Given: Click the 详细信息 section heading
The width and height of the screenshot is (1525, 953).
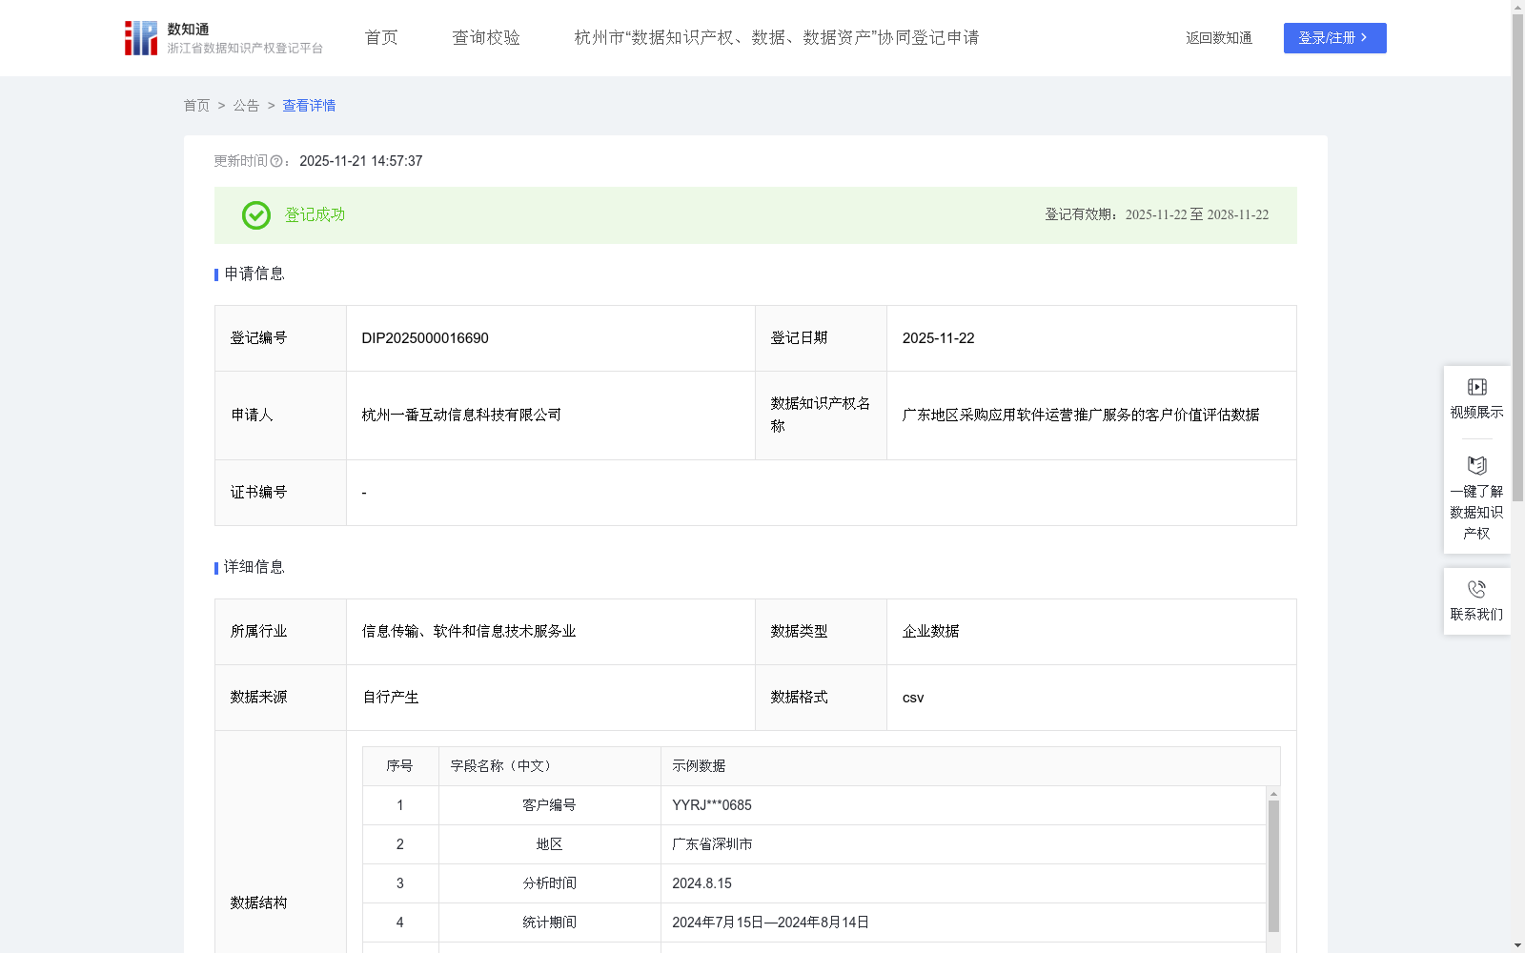Looking at the screenshot, I should pyautogui.click(x=254, y=568).
